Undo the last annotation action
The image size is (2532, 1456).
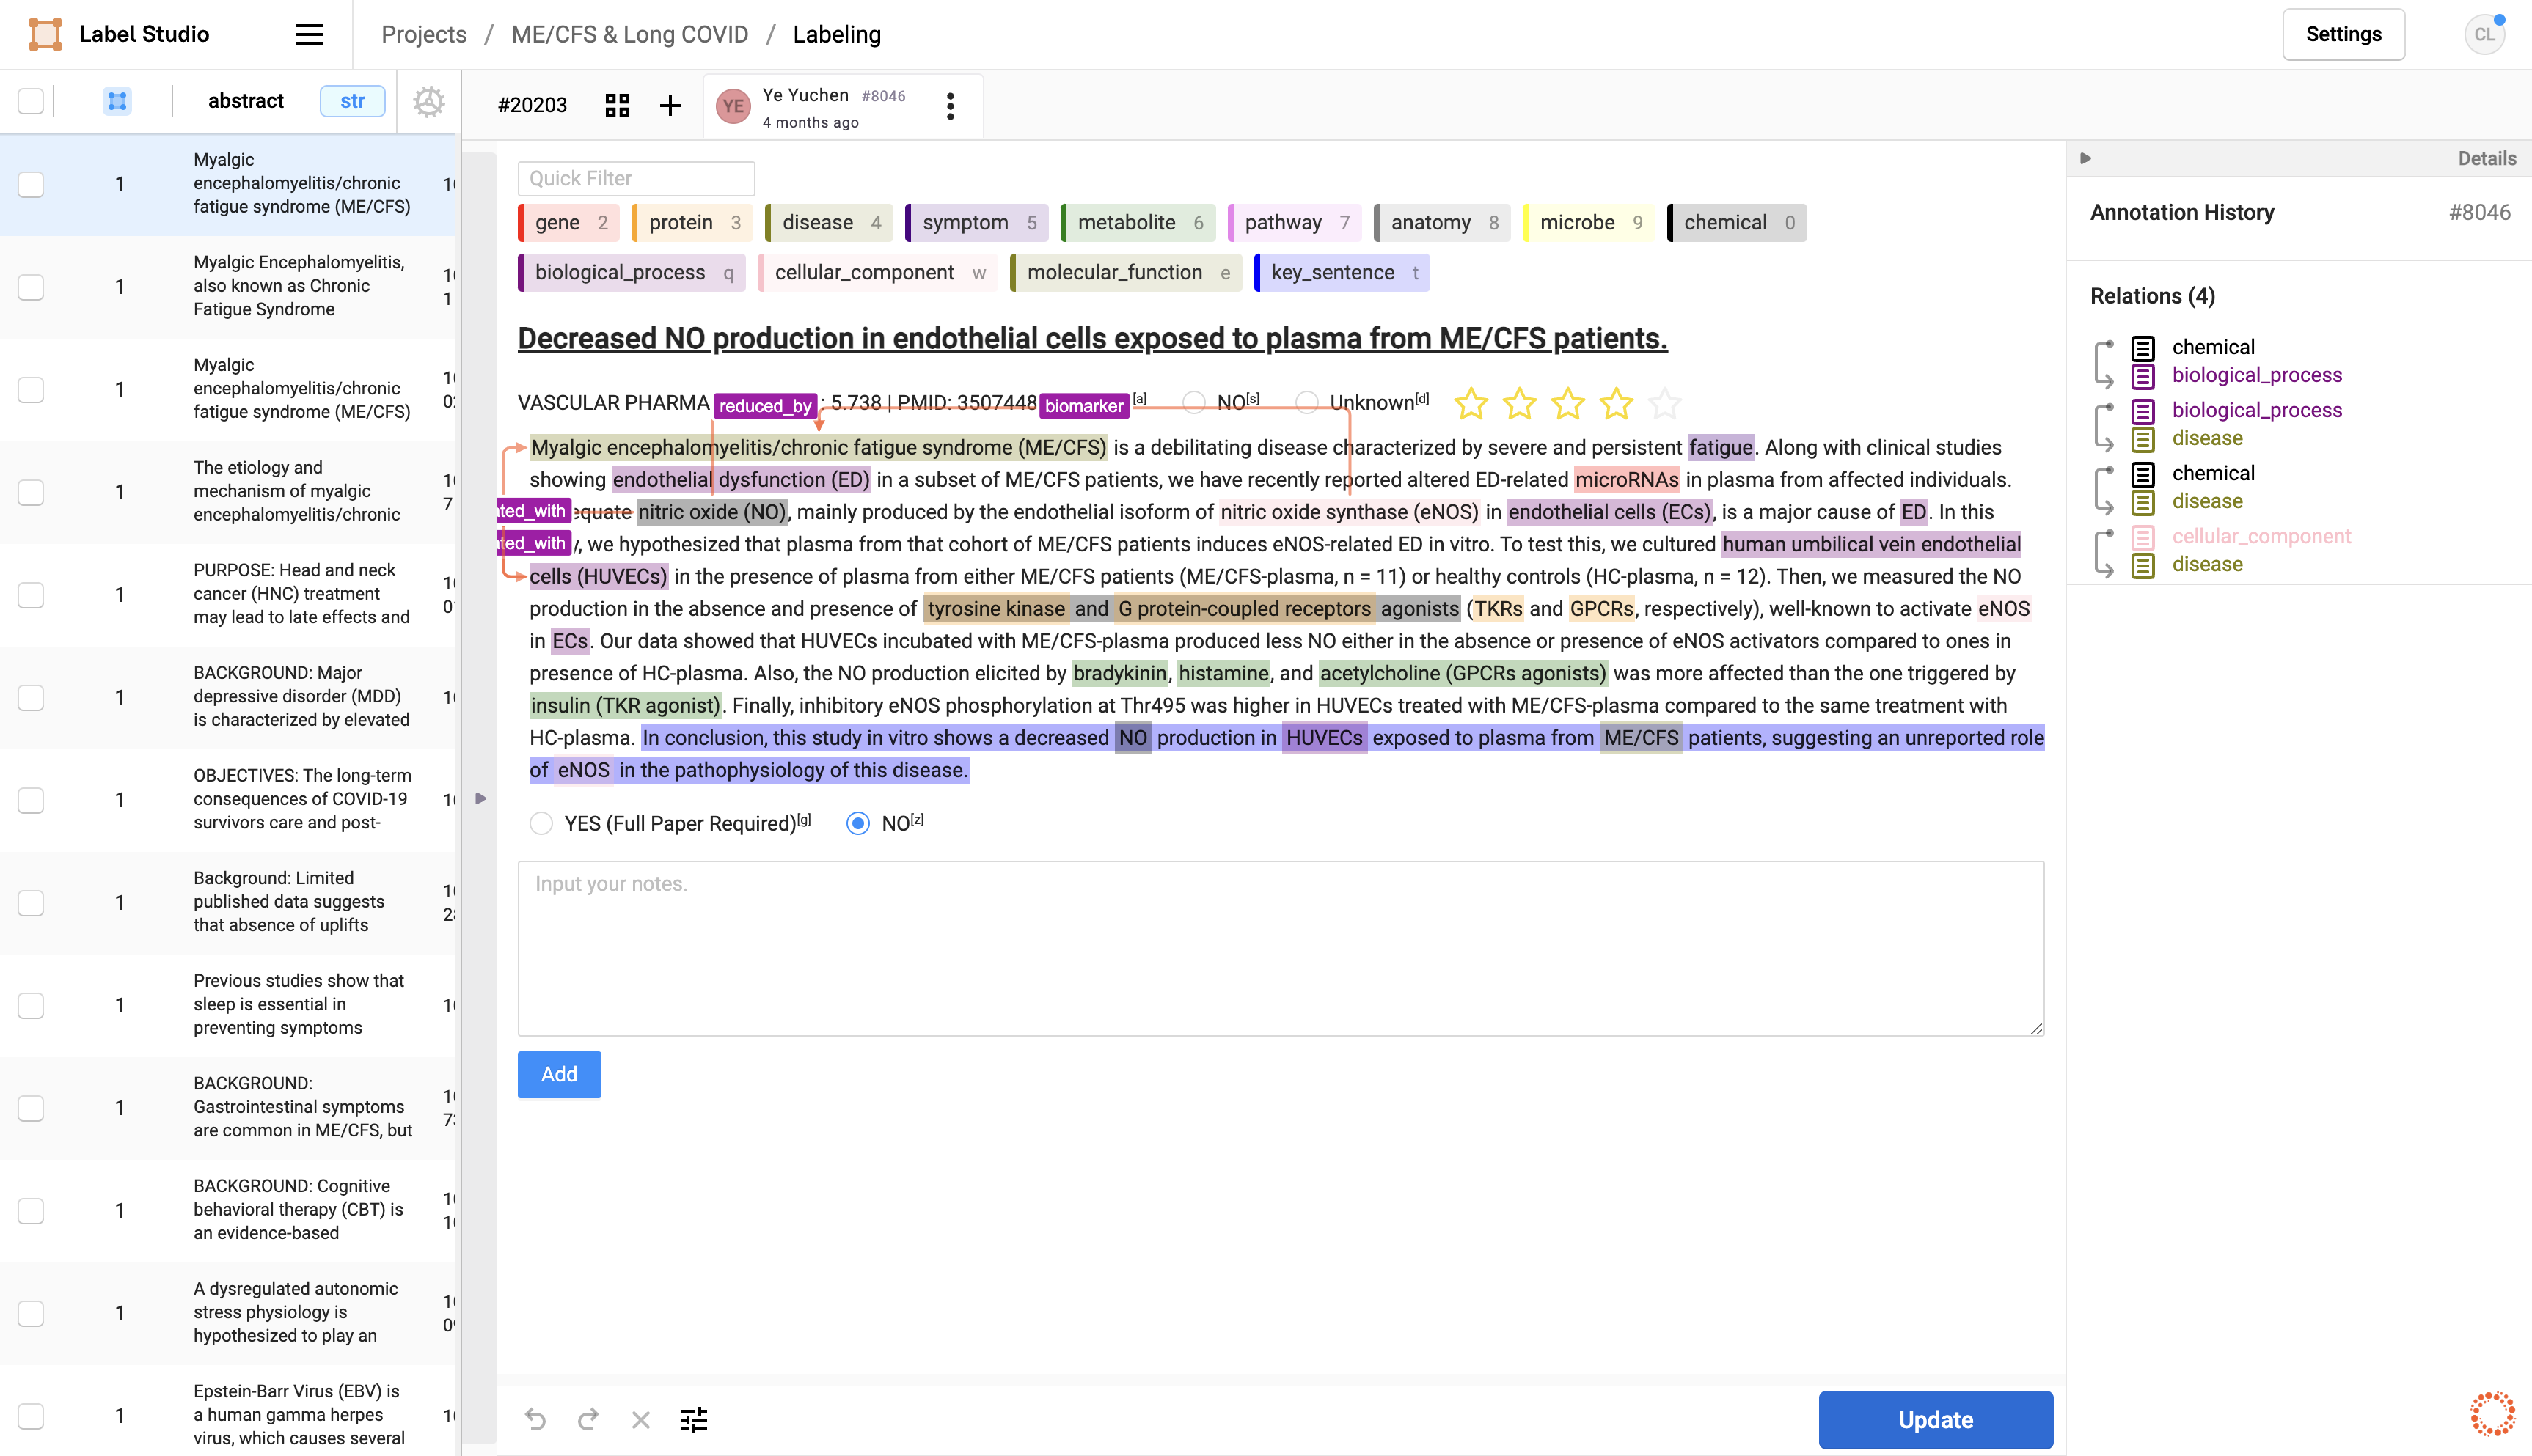[536, 1419]
